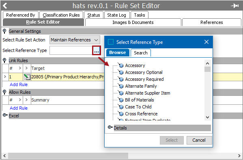The height and width of the screenshot is (160, 243).
Task: Open the Classification Rules tab
Action: pyautogui.click(x=61, y=15)
